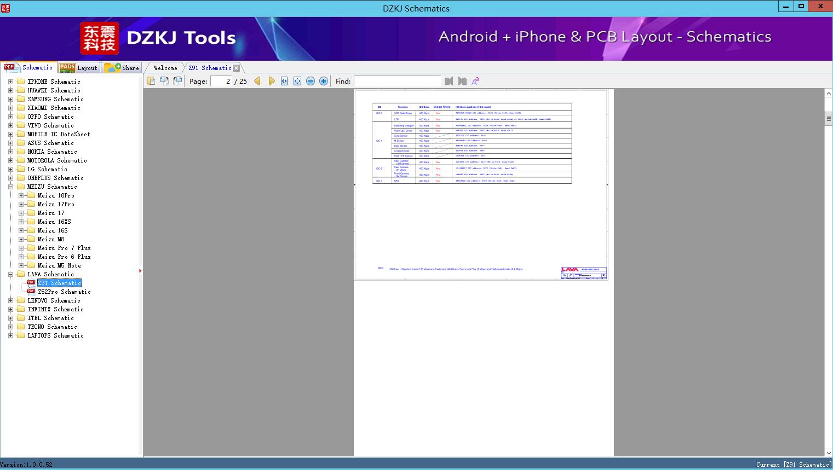Collapse the MEIZU Schematic folder
The image size is (833, 470).
(x=10, y=187)
